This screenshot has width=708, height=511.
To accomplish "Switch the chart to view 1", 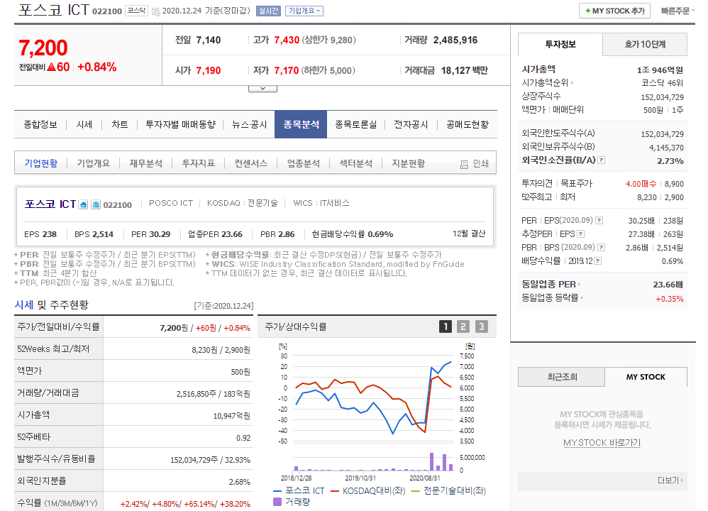I will 446,326.
